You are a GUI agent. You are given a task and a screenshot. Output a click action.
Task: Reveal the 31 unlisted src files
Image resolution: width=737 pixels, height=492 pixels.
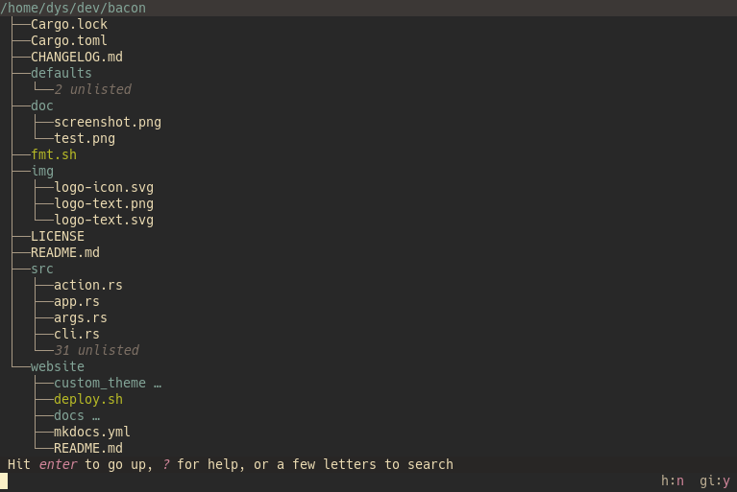coord(96,350)
